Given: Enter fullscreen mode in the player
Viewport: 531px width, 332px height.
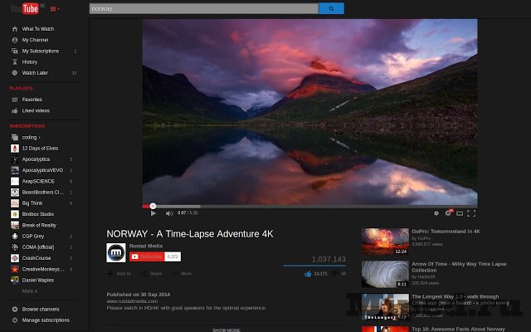Looking at the screenshot, I should tap(471, 213).
